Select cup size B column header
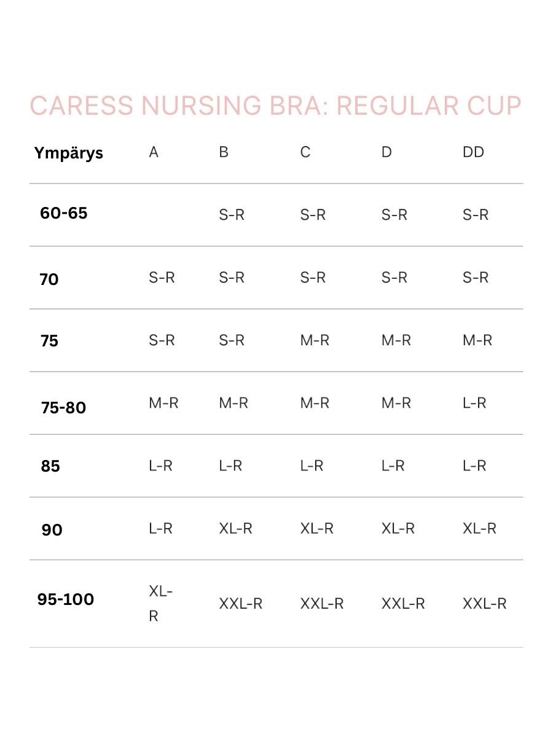 (x=224, y=152)
